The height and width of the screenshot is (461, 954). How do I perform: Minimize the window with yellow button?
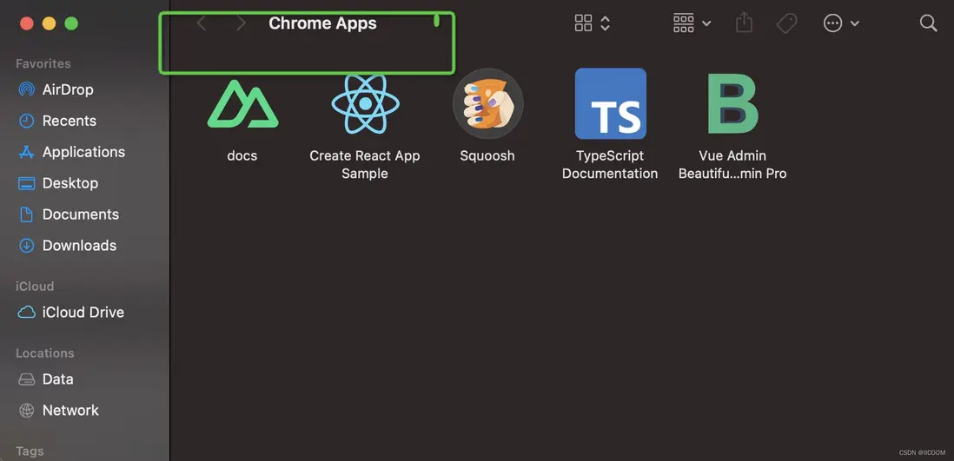[x=49, y=23]
